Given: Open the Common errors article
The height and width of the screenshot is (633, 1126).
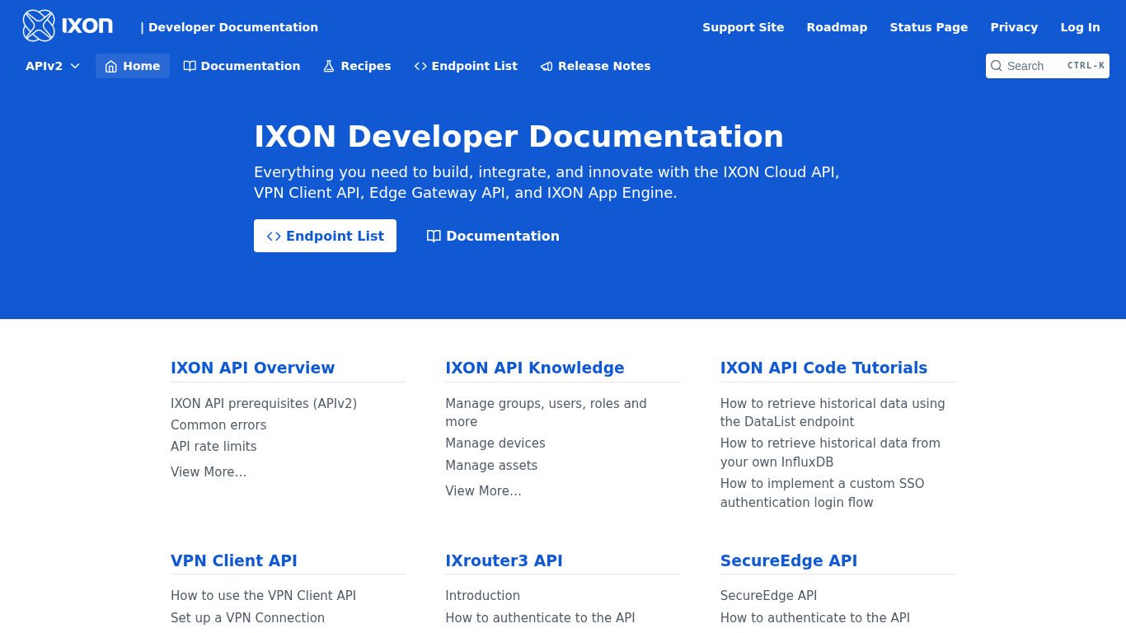Looking at the screenshot, I should [x=218, y=425].
